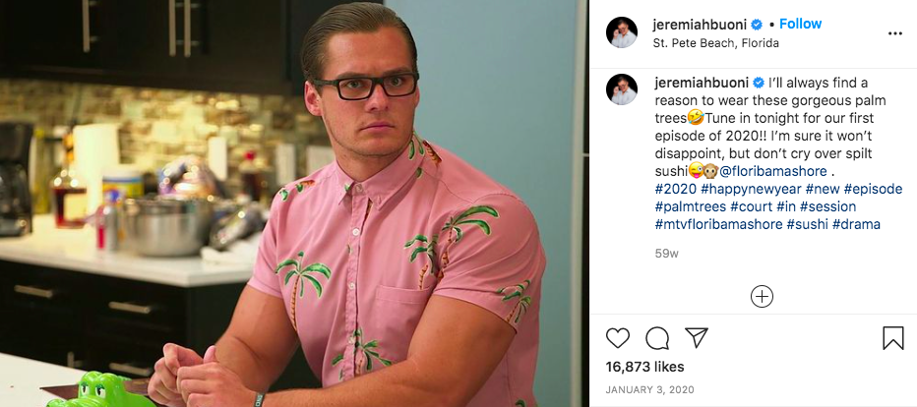The height and width of the screenshot is (407, 917).
Task: Open caption profile avatar
Action: pyautogui.click(x=622, y=89)
